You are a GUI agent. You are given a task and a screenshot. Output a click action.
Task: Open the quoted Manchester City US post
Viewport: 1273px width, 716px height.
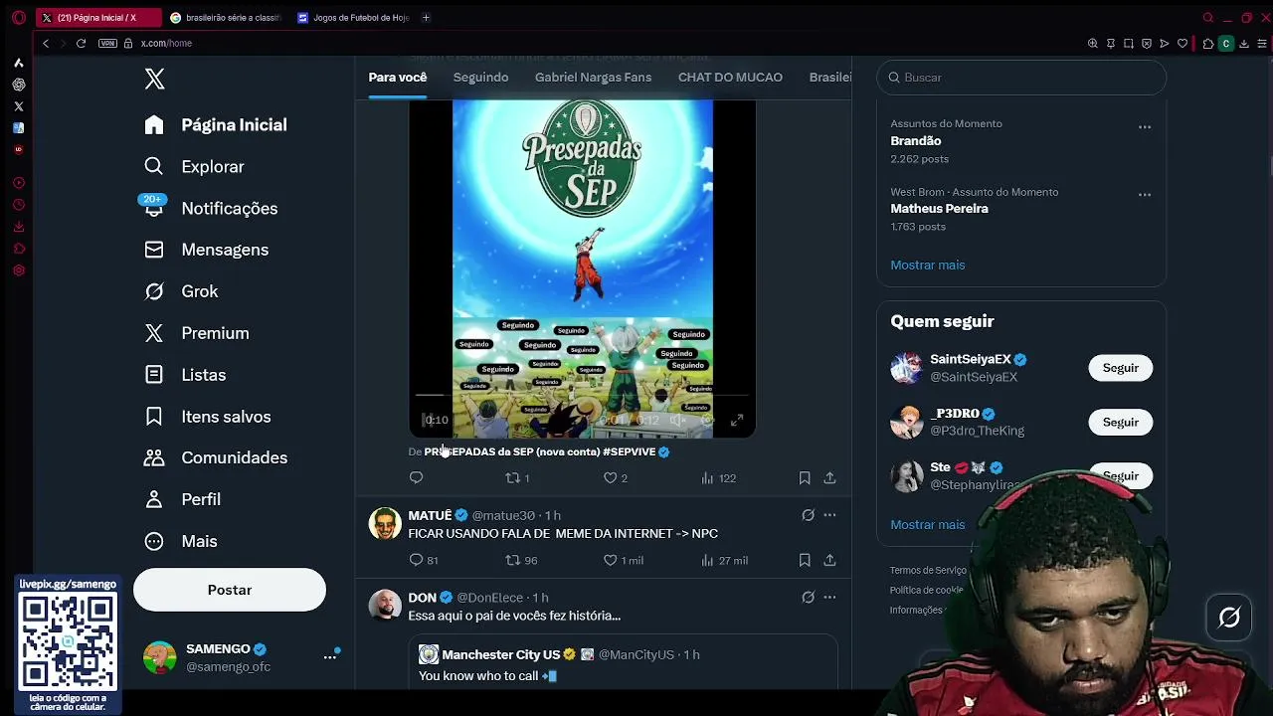[623, 663]
